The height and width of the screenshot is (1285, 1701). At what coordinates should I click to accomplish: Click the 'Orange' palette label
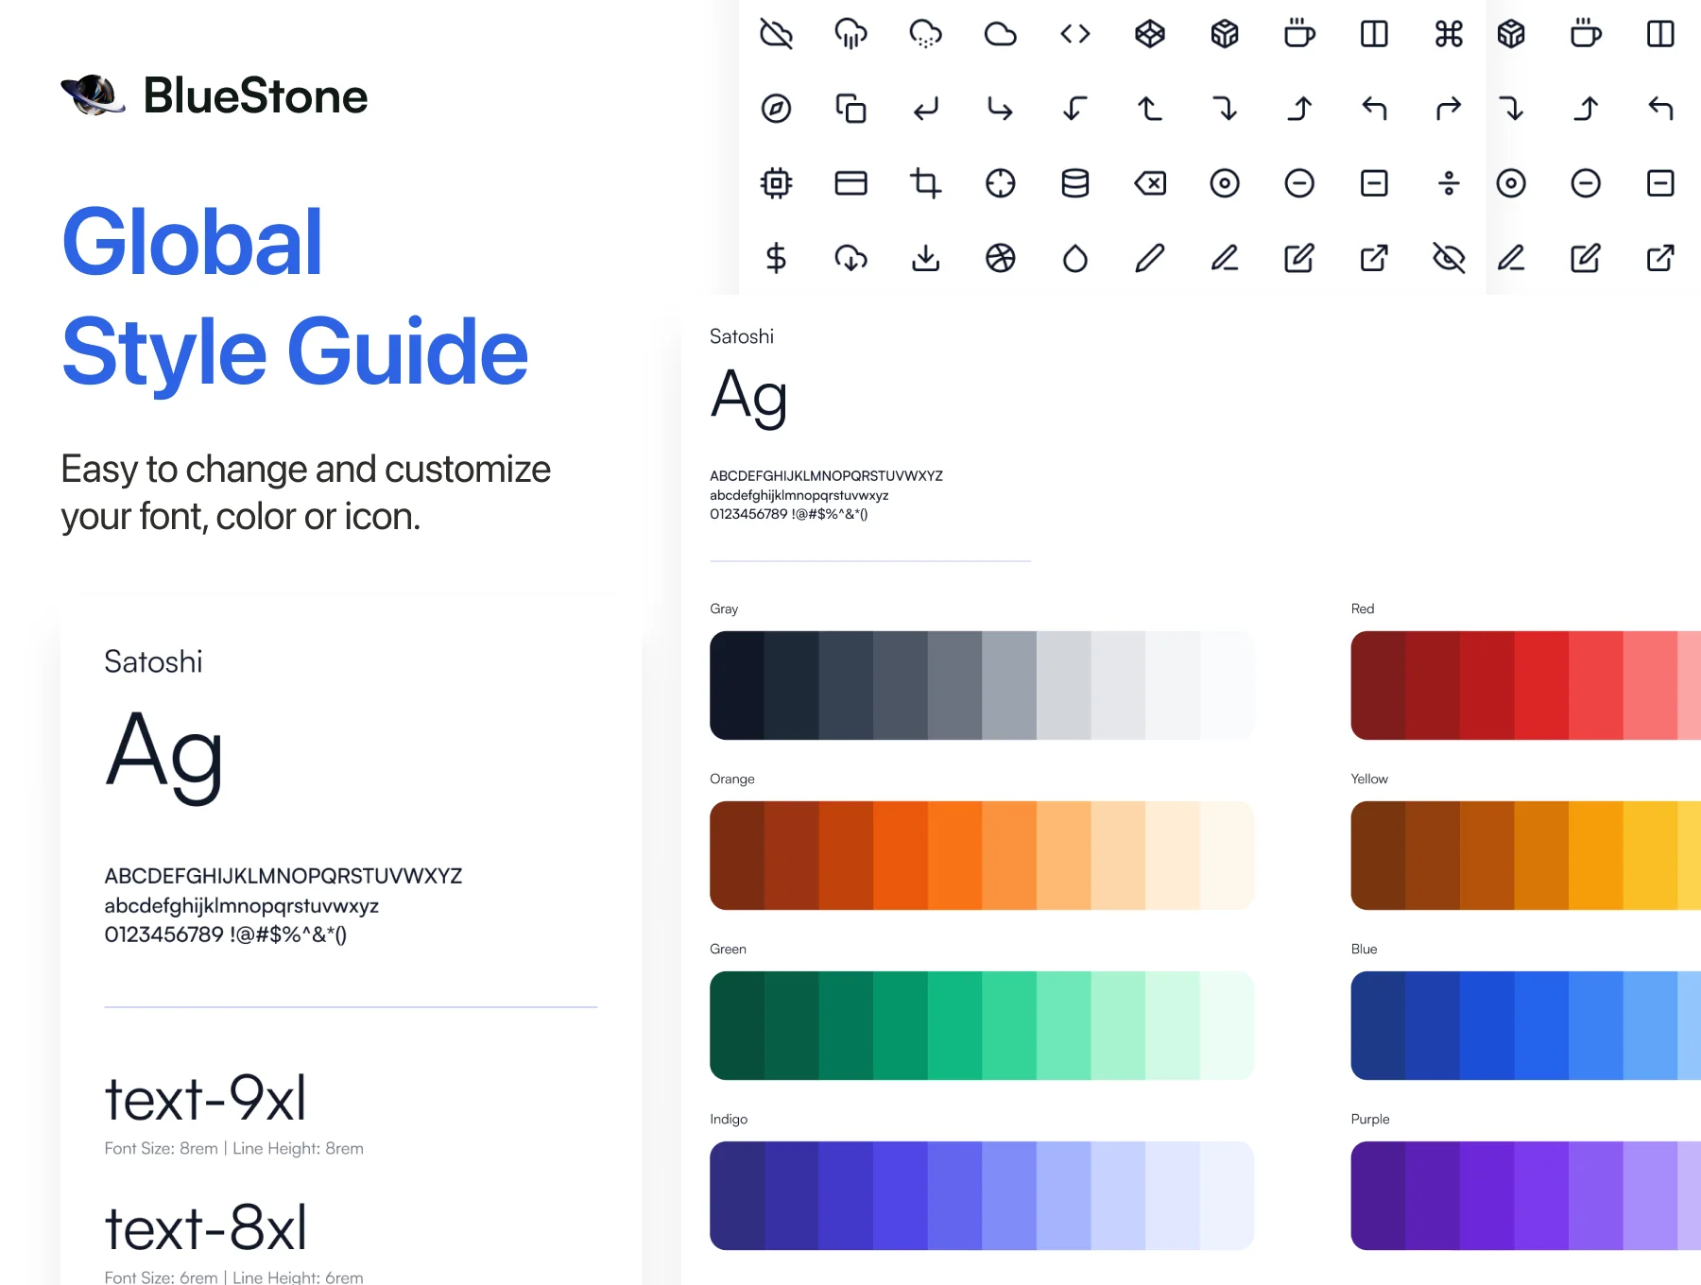click(732, 779)
